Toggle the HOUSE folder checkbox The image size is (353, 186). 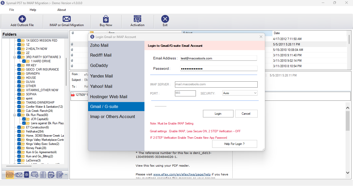point(19,78)
